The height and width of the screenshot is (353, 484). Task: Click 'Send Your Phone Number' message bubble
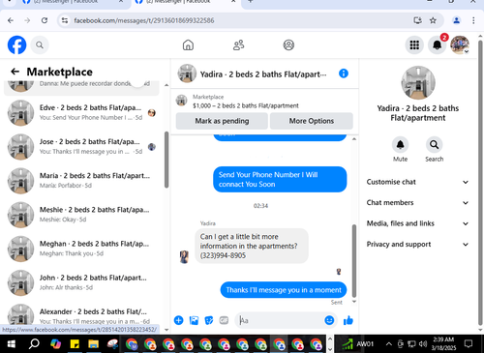(x=280, y=179)
